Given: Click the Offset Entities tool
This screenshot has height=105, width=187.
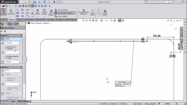Looking at the screenshot, I should [x=51, y=13].
